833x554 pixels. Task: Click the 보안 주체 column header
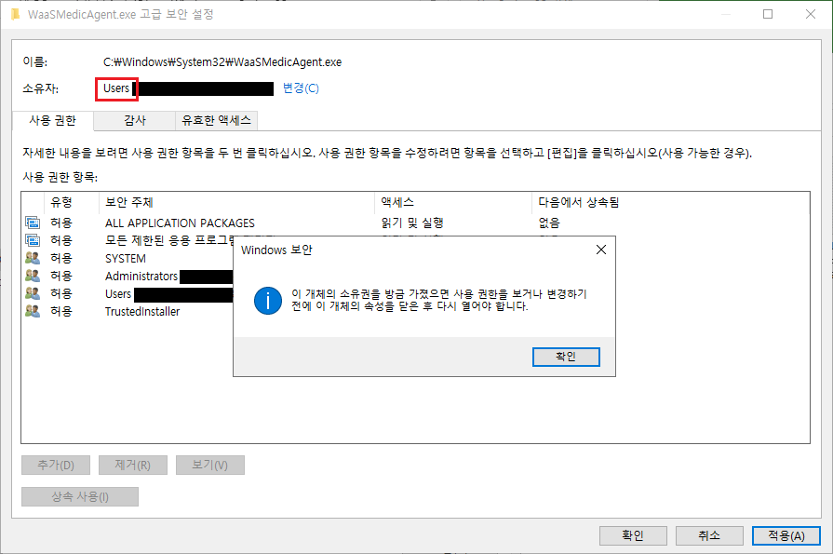tap(237, 202)
